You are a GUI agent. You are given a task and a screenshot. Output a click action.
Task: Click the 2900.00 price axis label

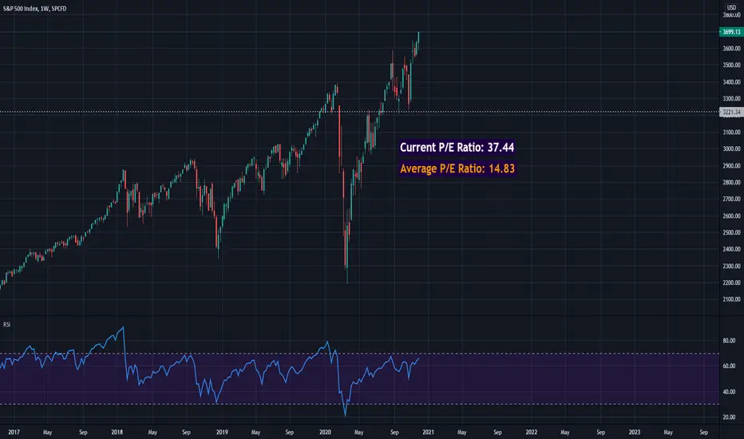[x=732, y=166]
